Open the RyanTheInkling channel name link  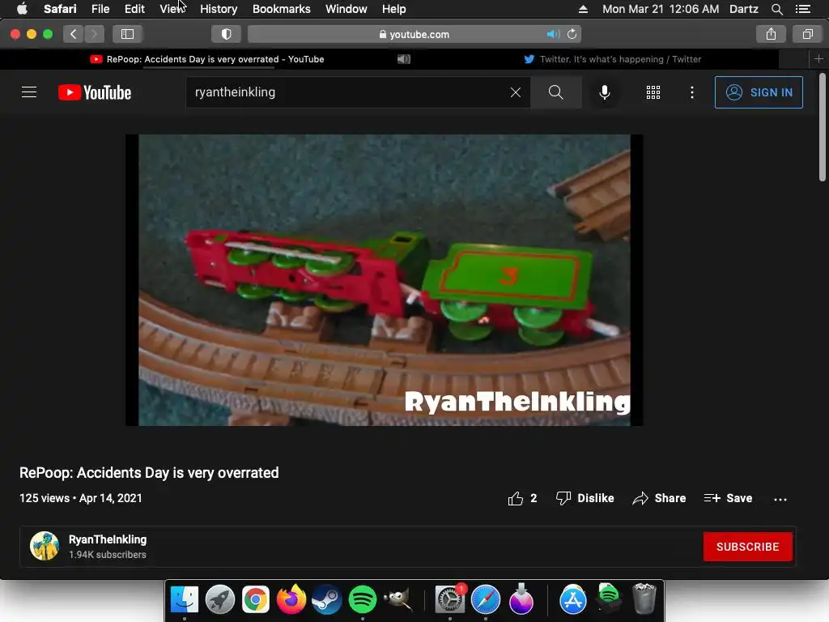tap(108, 539)
